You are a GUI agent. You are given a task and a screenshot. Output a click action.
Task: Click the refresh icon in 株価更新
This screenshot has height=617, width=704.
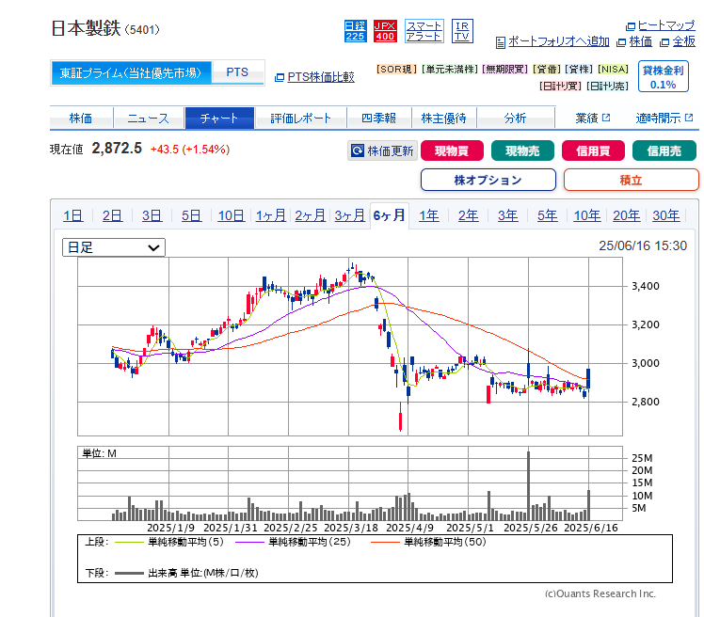pos(358,150)
